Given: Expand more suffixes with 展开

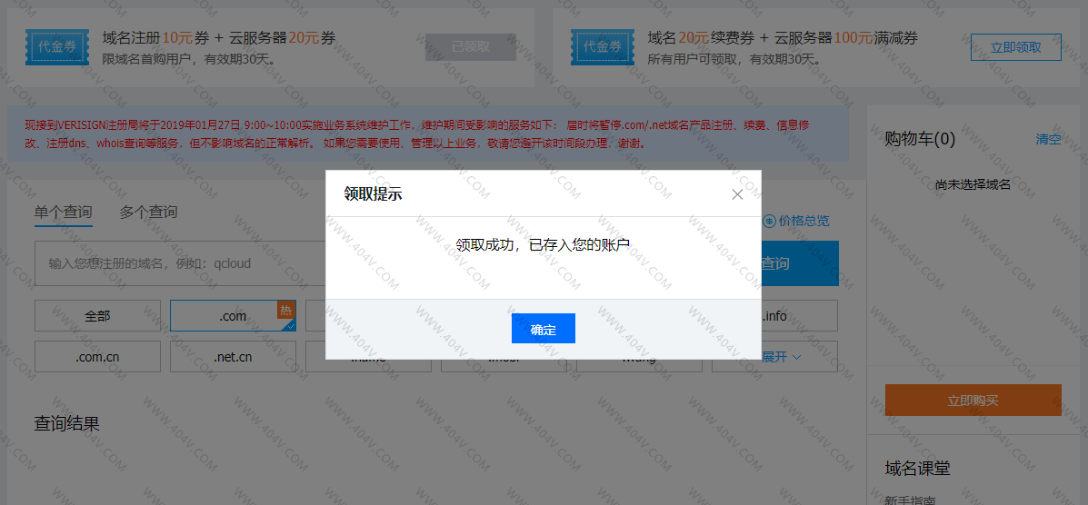Looking at the screenshot, I should pos(781,357).
